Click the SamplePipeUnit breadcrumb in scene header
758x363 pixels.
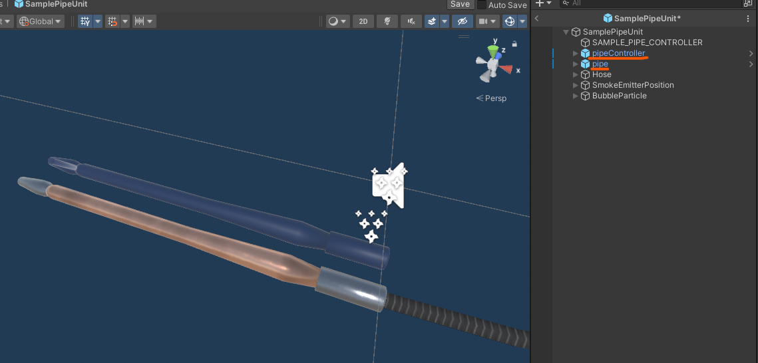[x=51, y=4]
